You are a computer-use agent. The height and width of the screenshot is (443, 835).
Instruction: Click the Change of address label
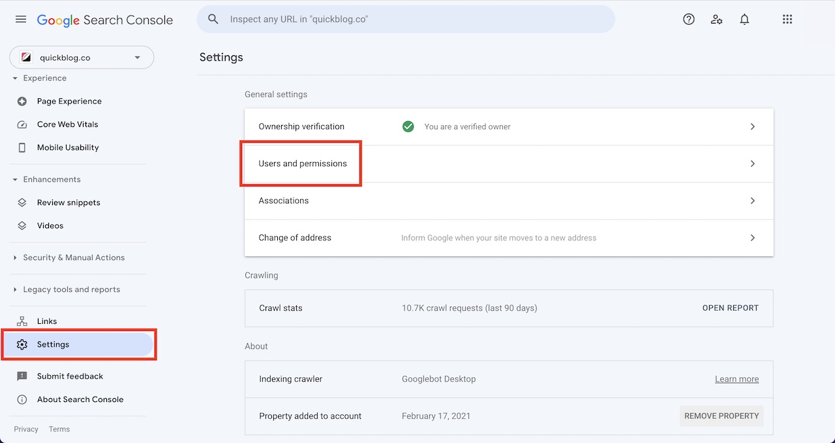(x=295, y=238)
